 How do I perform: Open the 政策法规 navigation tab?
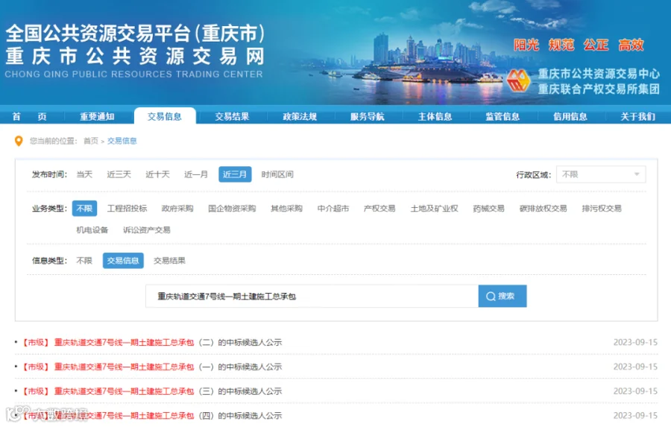click(300, 116)
